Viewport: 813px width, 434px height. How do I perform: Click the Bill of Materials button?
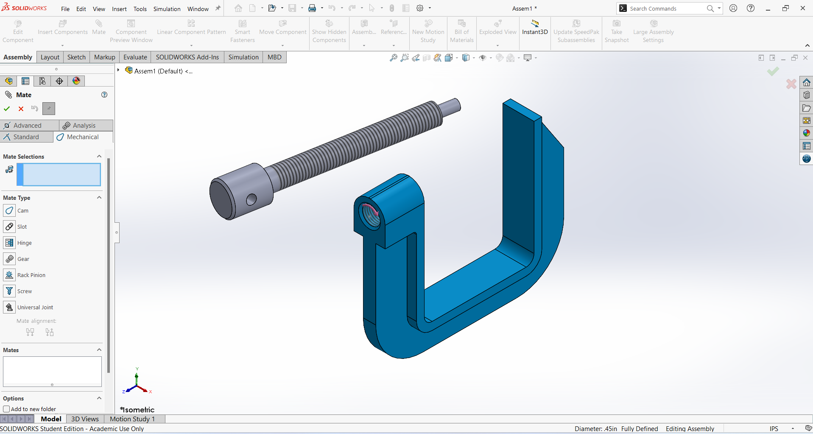click(461, 31)
